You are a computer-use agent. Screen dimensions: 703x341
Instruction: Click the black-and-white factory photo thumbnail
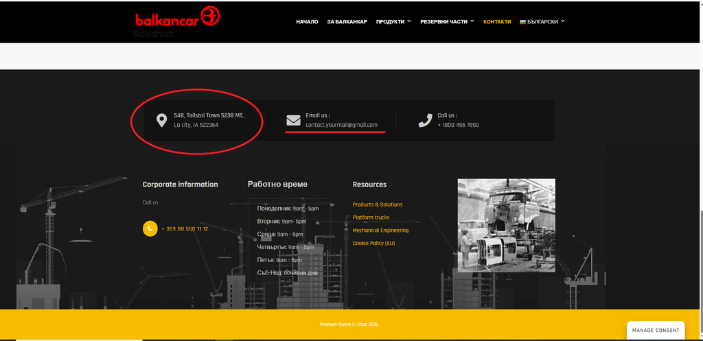[x=506, y=226]
